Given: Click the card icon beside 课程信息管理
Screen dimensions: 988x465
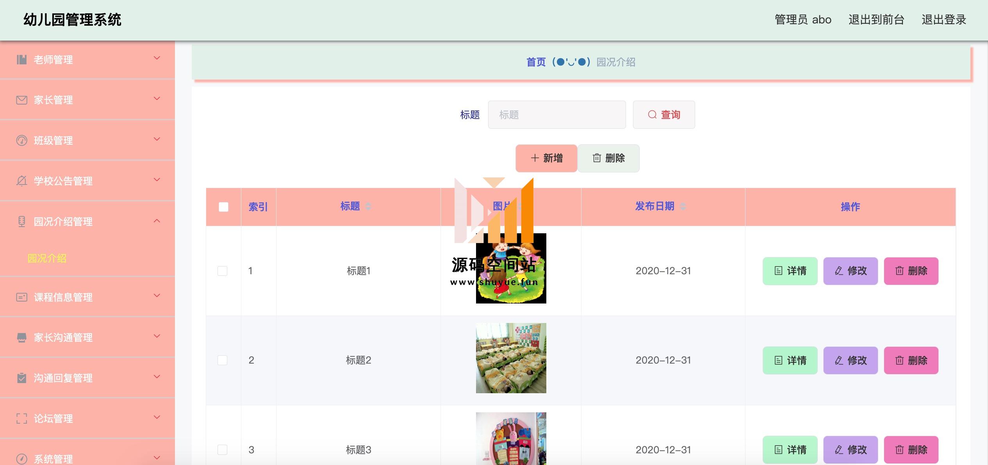Looking at the screenshot, I should (22, 297).
